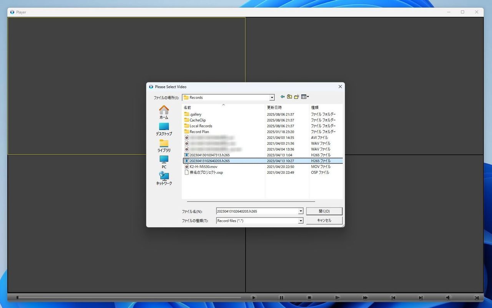The height and width of the screenshot is (308, 492).
Task: Click the up-one-level folder icon
Action: point(289,97)
